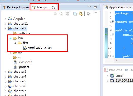
Task: Expand the chapter3 project
Action: [x=6, y=72]
